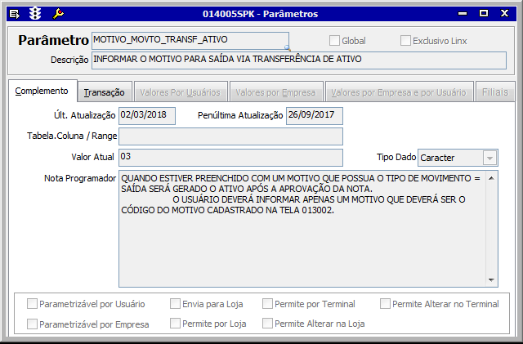This screenshot has height=344, width=523.
Task: Click the Últ. Atualização date field
Action: coord(147,116)
